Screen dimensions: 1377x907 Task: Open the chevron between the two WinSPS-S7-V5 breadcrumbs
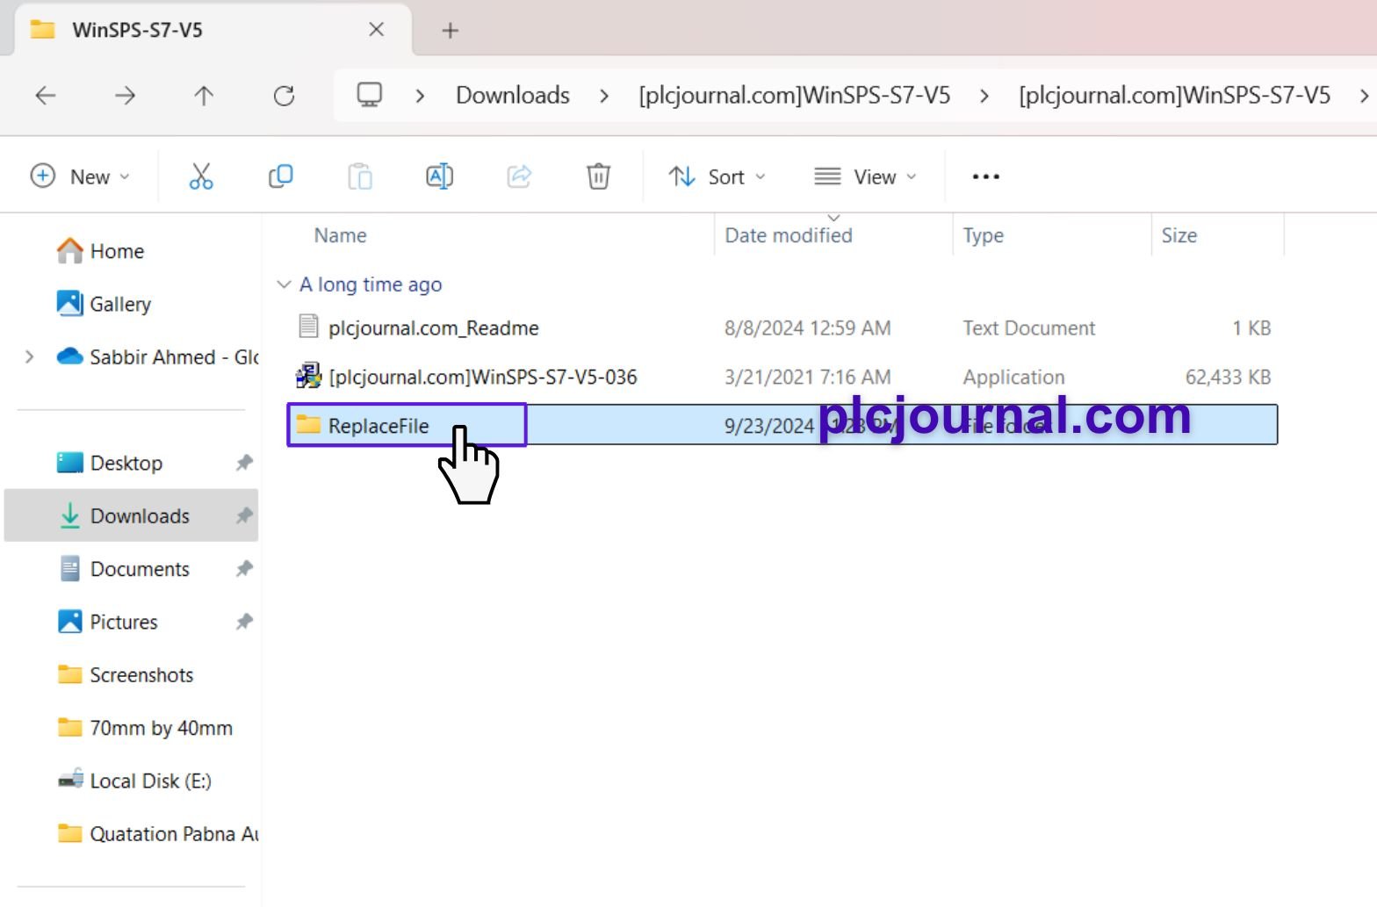984,96
